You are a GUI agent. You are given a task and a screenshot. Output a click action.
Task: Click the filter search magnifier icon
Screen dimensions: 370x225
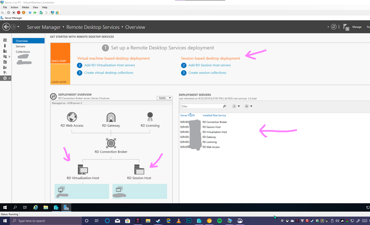224,106
